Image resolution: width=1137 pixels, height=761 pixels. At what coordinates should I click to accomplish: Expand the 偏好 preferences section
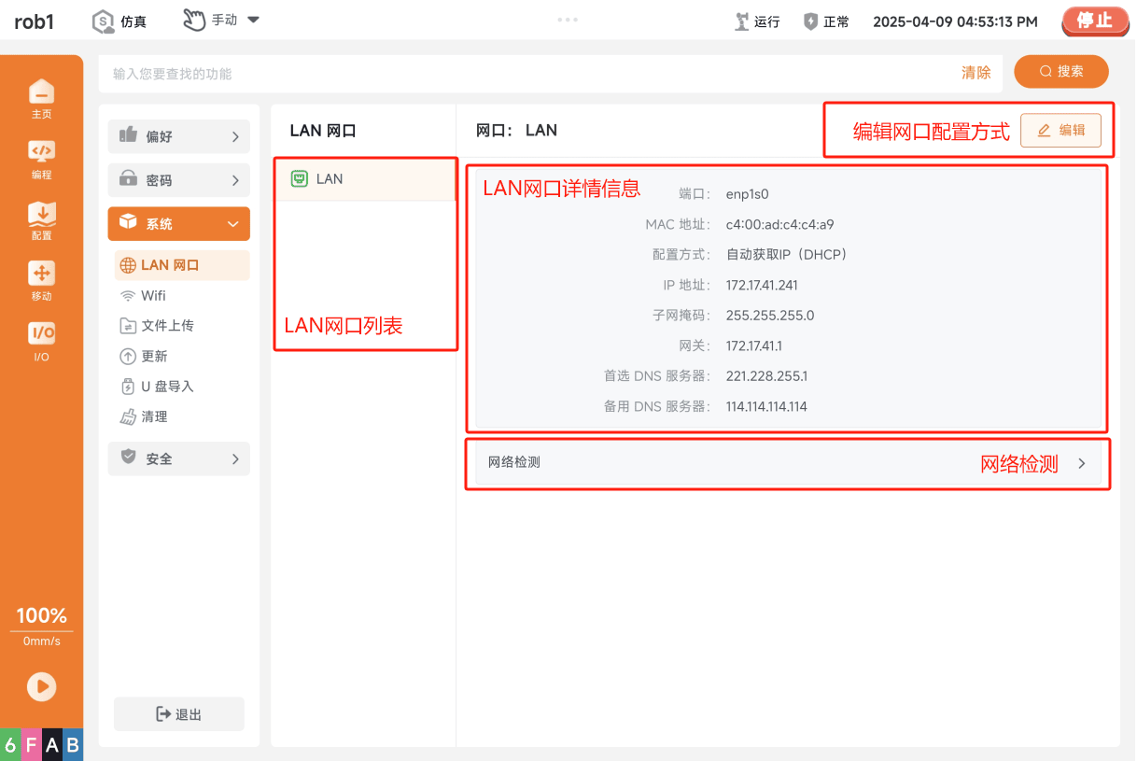coord(179,136)
